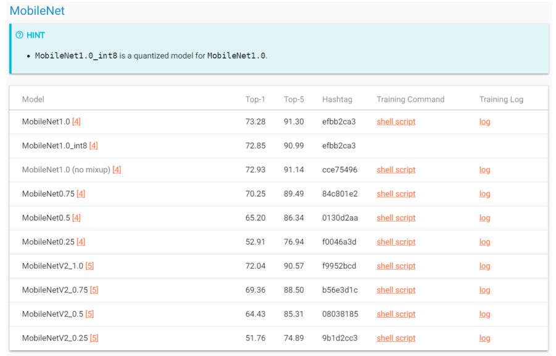View log for MobileNet0.75
This screenshot has height=356, width=556.
484,194
